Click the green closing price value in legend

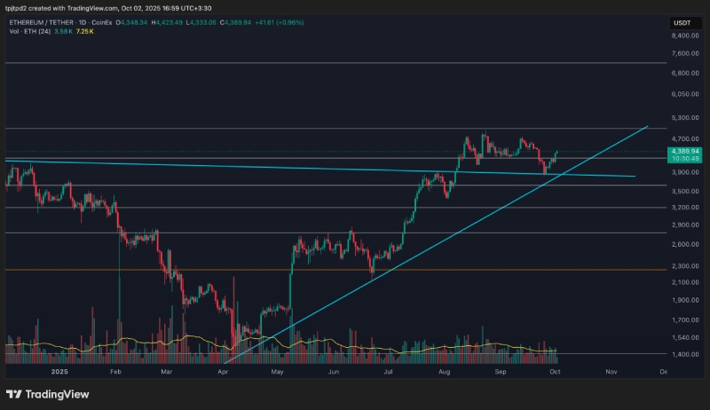coord(248,24)
